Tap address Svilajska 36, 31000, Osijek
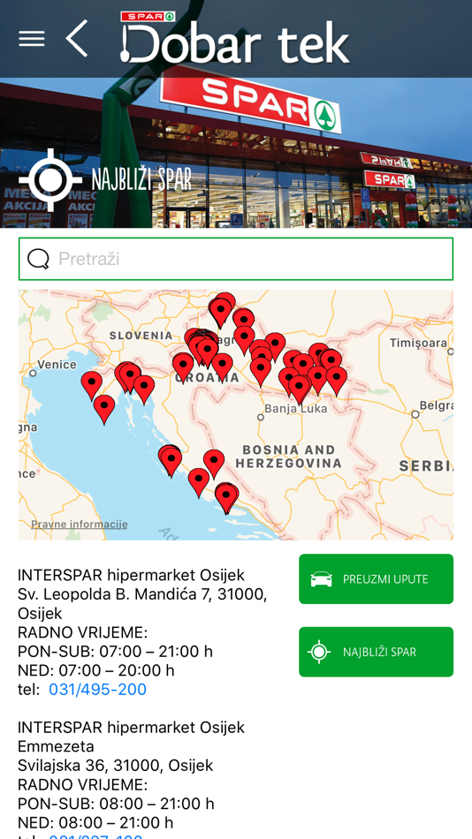472x839 pixels. [x=115, y=765]
